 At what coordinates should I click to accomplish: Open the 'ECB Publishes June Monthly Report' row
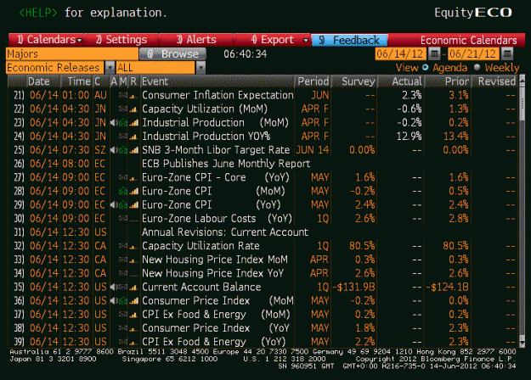coord(263,164)
